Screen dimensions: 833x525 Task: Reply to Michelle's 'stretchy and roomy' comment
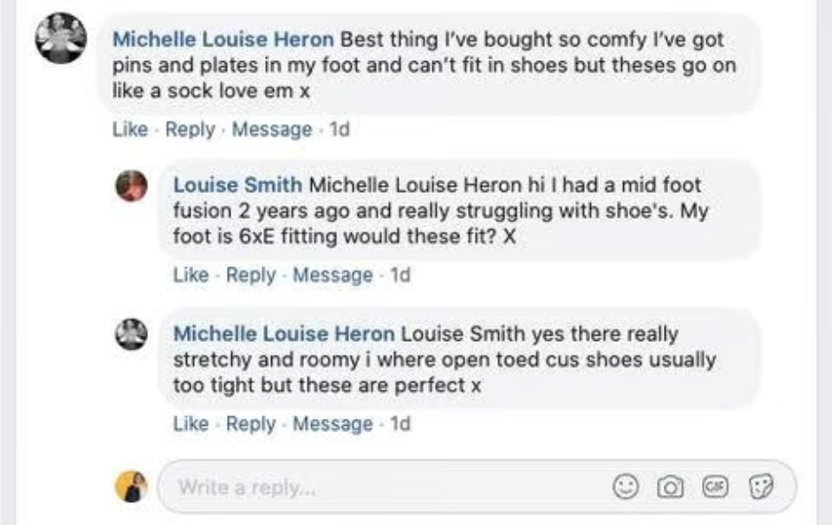251,424
